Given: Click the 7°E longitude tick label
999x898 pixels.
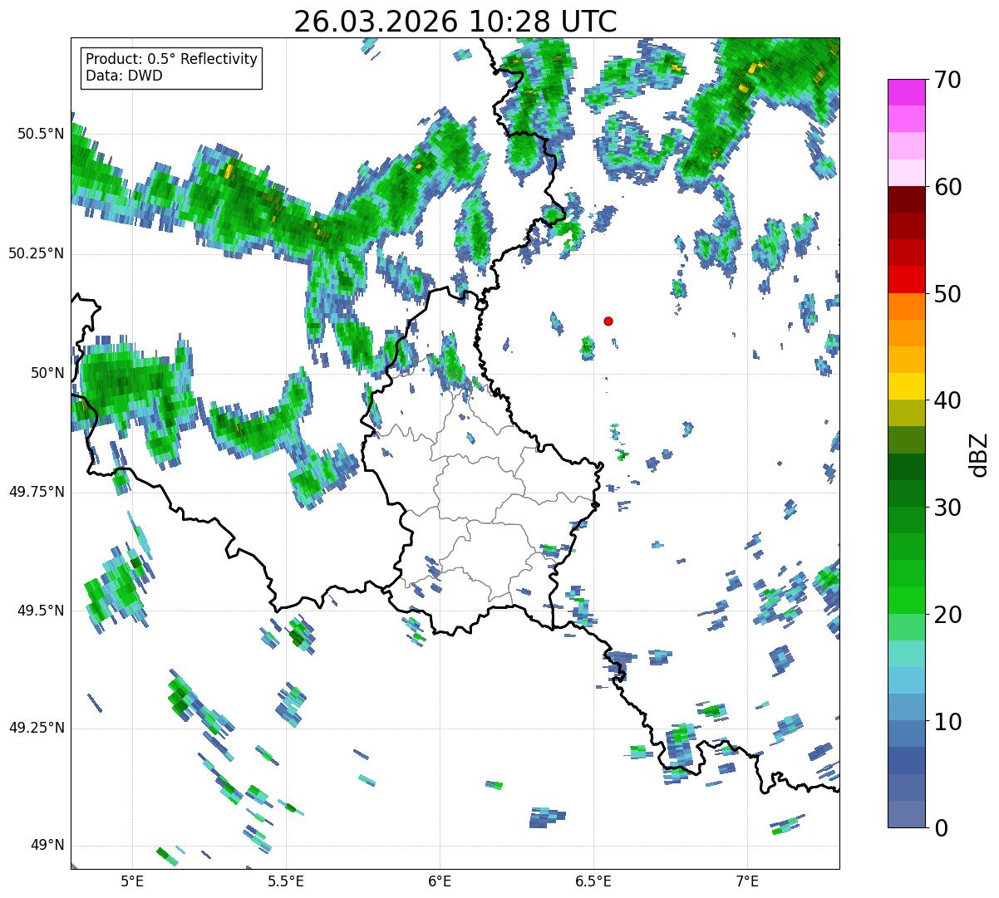Looking at the screenshot, I should tap(747, 880).
